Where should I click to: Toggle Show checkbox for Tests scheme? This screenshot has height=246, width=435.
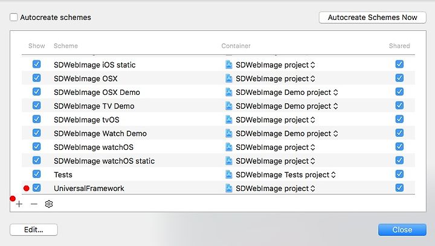[37, 174]
